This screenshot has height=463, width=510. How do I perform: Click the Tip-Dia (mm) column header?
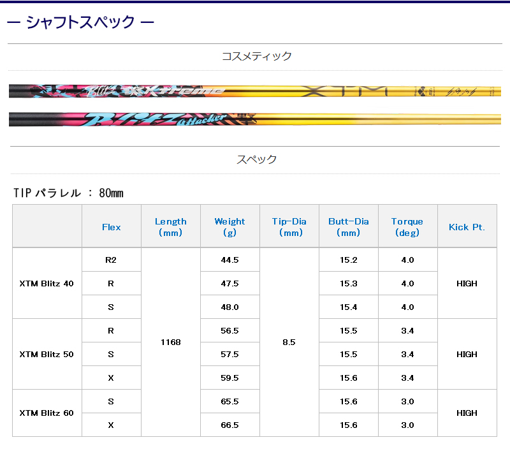pos(289,227)
